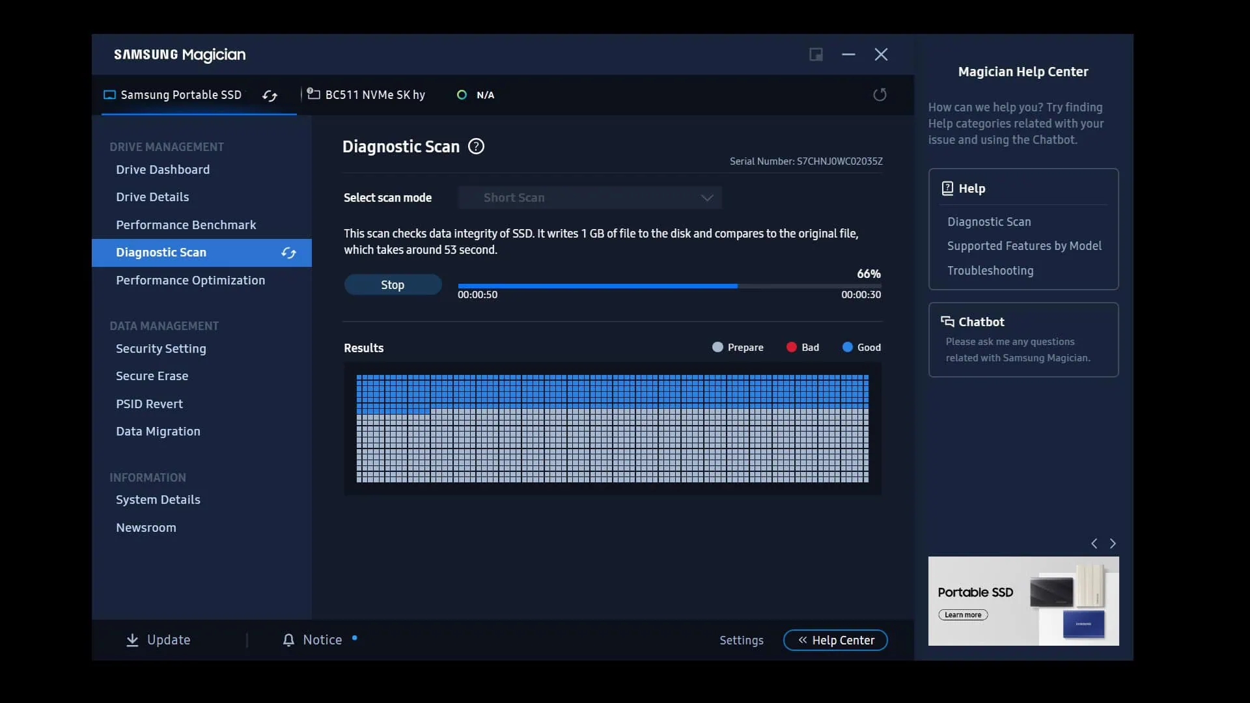Open Data Migration
The height and width of the screenshot is (703, 1250).
(158, 432)
